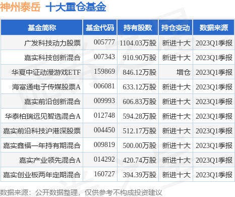The width and height of the screenshot is (235, 197).
Task: Click the 增仓 position change cell
Action: [x=183, y=72]
